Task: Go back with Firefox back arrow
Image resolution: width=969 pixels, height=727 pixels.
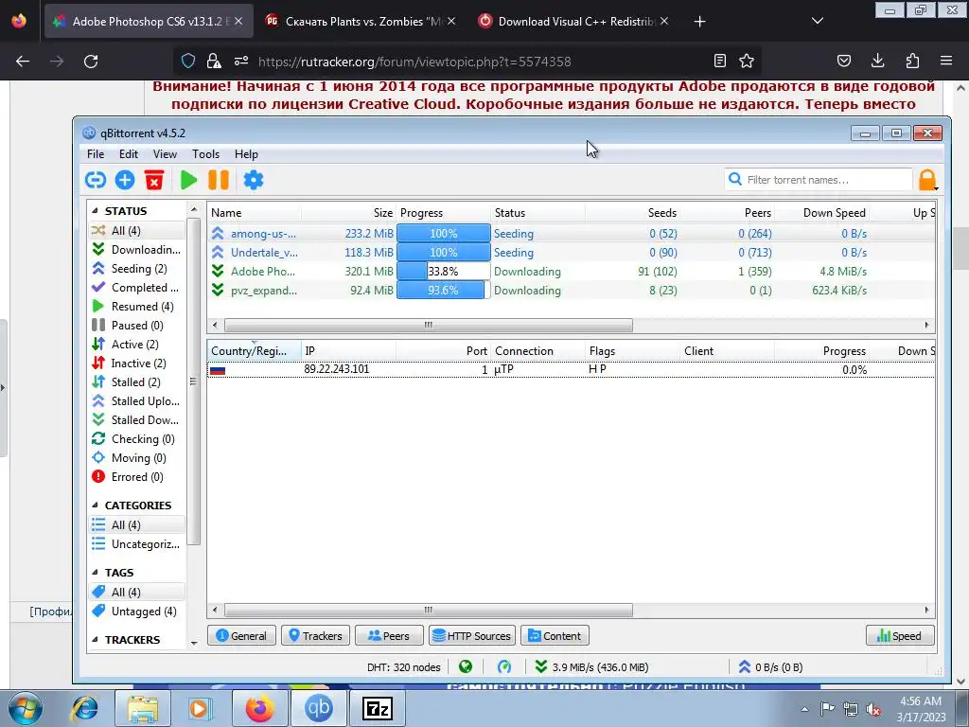Action: [x=23, y=62]
